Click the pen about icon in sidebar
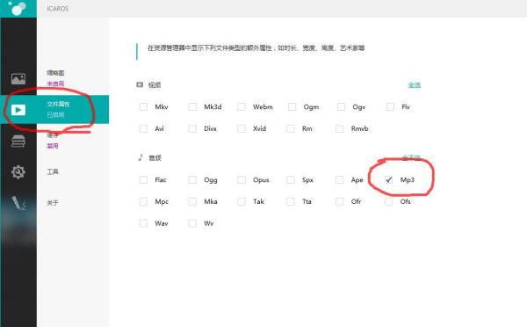The image size is (527, 327). tap(18, 203)
